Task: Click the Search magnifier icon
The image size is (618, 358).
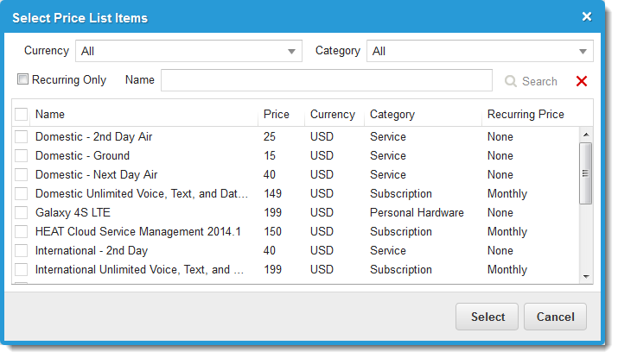Action: (511, 81)
